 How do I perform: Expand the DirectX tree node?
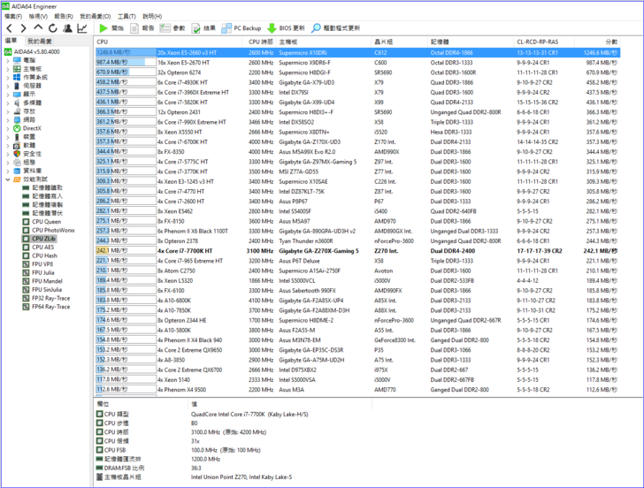(8, 128)
